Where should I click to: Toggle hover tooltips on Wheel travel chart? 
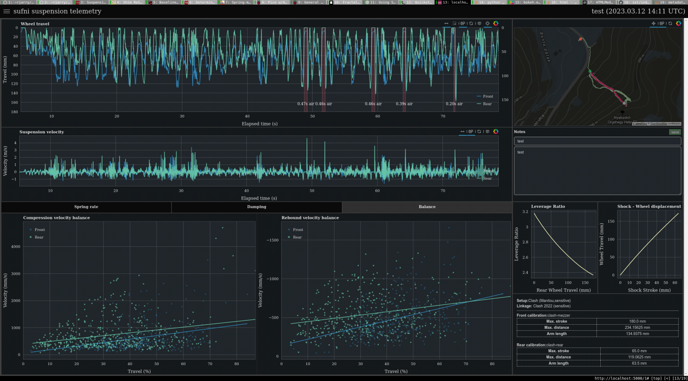pyautogui.click(x=479, y=24)
